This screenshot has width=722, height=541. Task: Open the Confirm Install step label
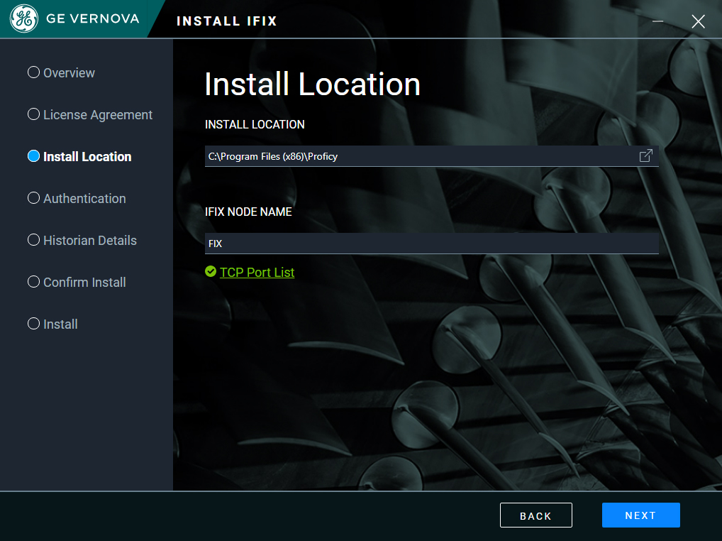point(84,283)
